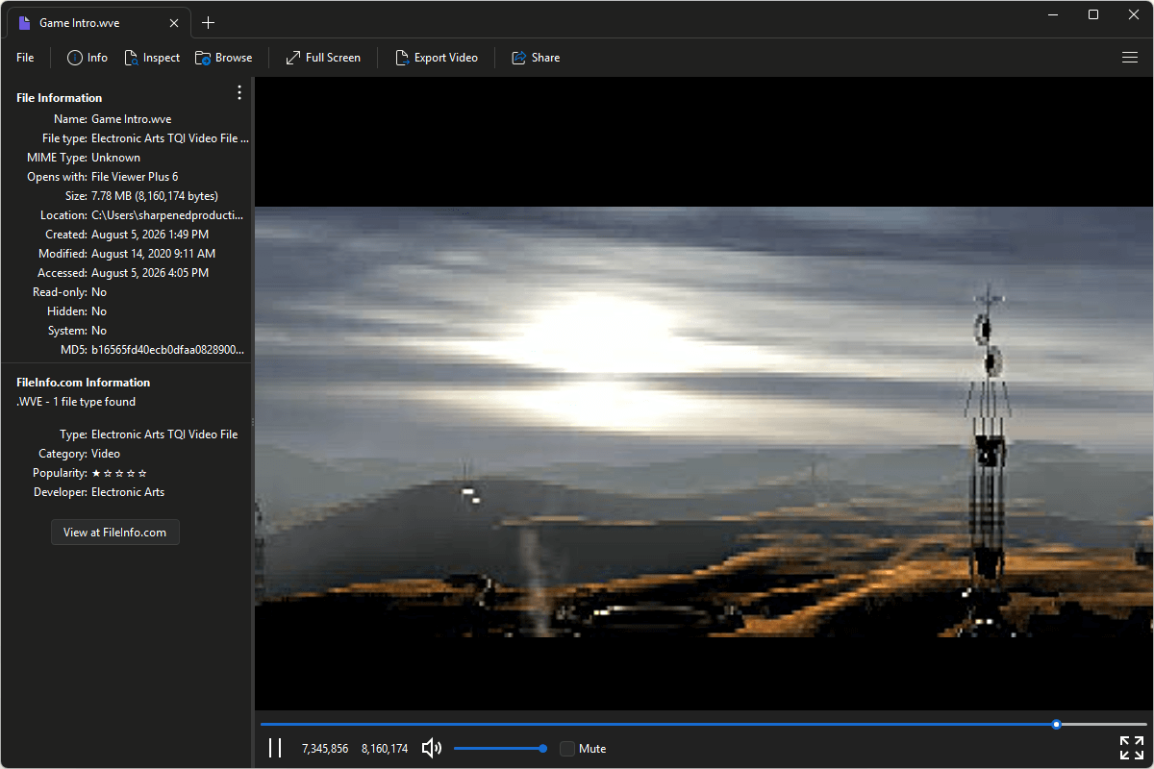
Task: Enable the Mute checkbox
Action: click(567, 748)
